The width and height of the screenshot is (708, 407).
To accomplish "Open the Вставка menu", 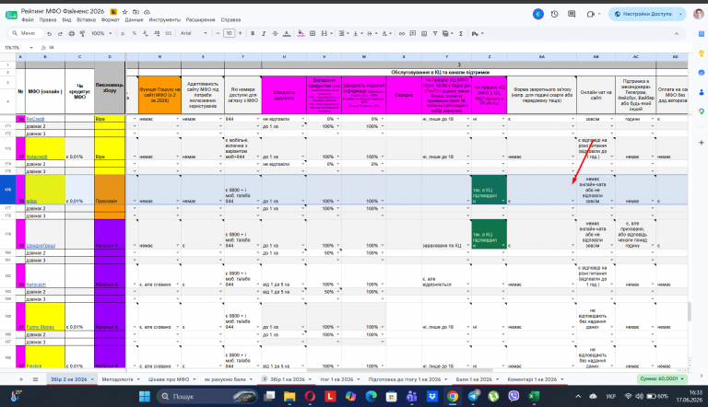I will [x=87, y=20].
